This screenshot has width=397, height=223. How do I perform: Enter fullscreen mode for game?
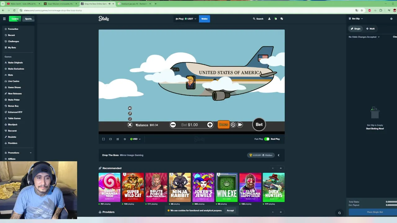coord(103,139)
